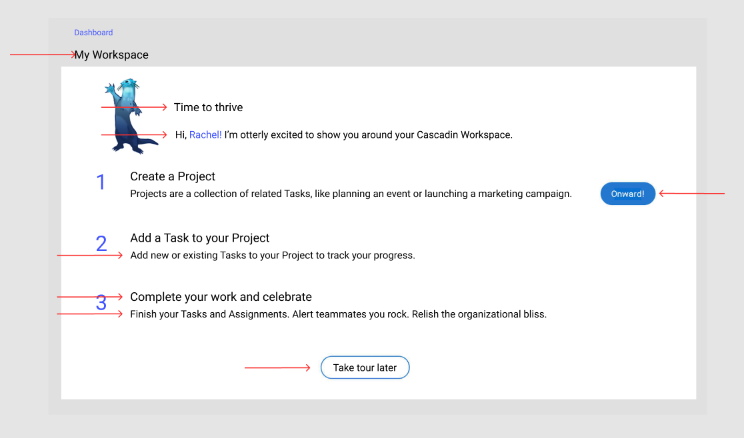Click the Time to thrive heading

(208, 107)
